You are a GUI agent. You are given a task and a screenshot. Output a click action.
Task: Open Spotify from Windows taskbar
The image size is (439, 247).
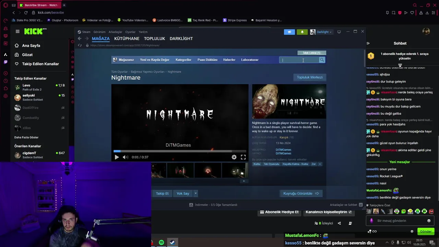coord(161,243)
